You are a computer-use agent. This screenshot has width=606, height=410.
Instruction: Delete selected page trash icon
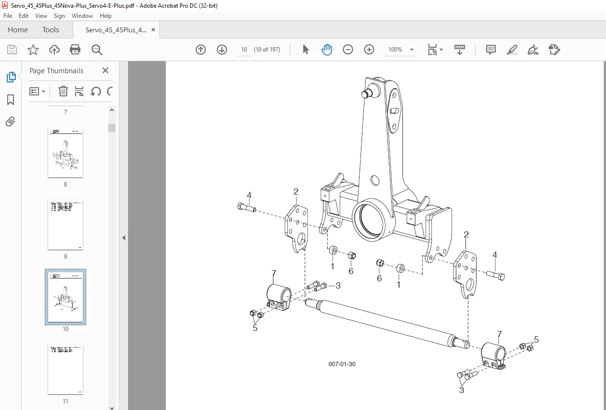click(x=63, y=91)
